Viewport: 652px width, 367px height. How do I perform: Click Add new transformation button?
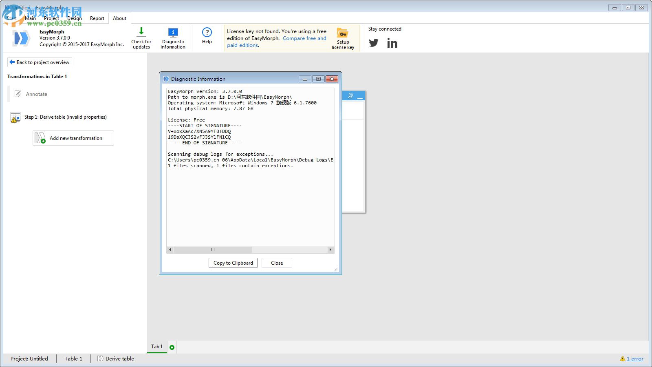click(73, 138)
